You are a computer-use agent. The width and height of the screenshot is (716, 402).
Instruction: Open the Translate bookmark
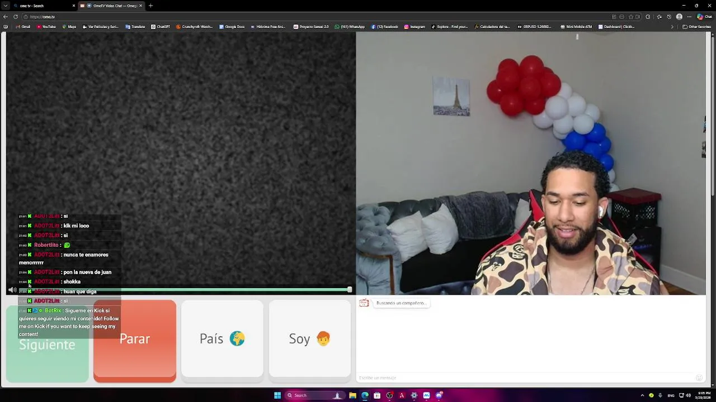coord(135,26)
